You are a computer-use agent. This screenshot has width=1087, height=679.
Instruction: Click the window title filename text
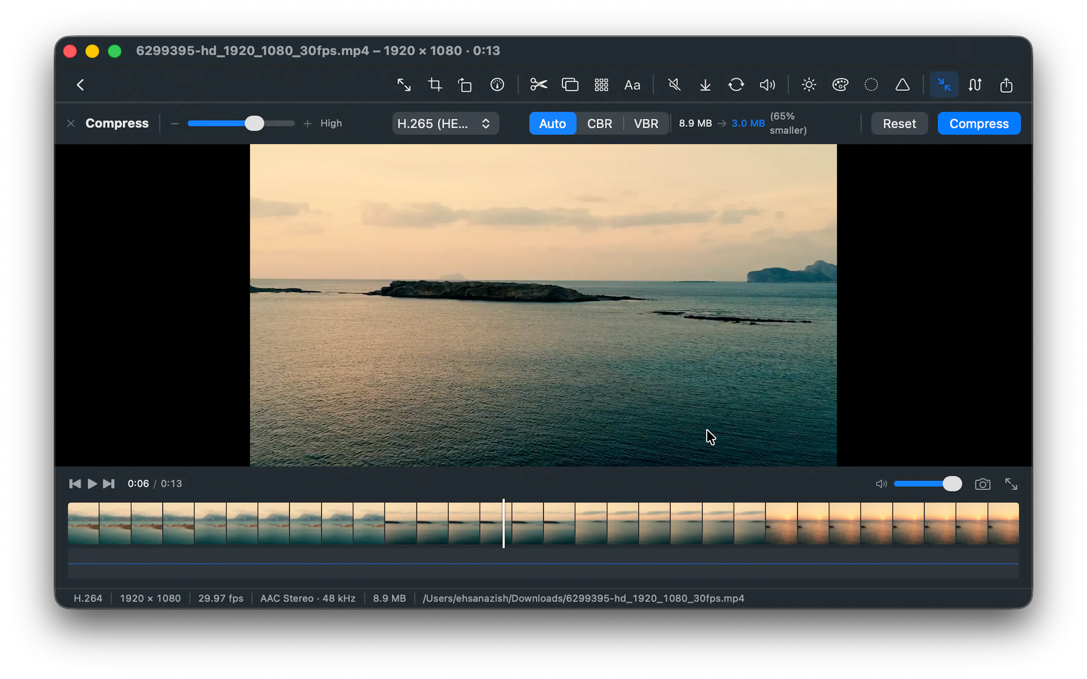pyautogui.click(x=252, y=51)
